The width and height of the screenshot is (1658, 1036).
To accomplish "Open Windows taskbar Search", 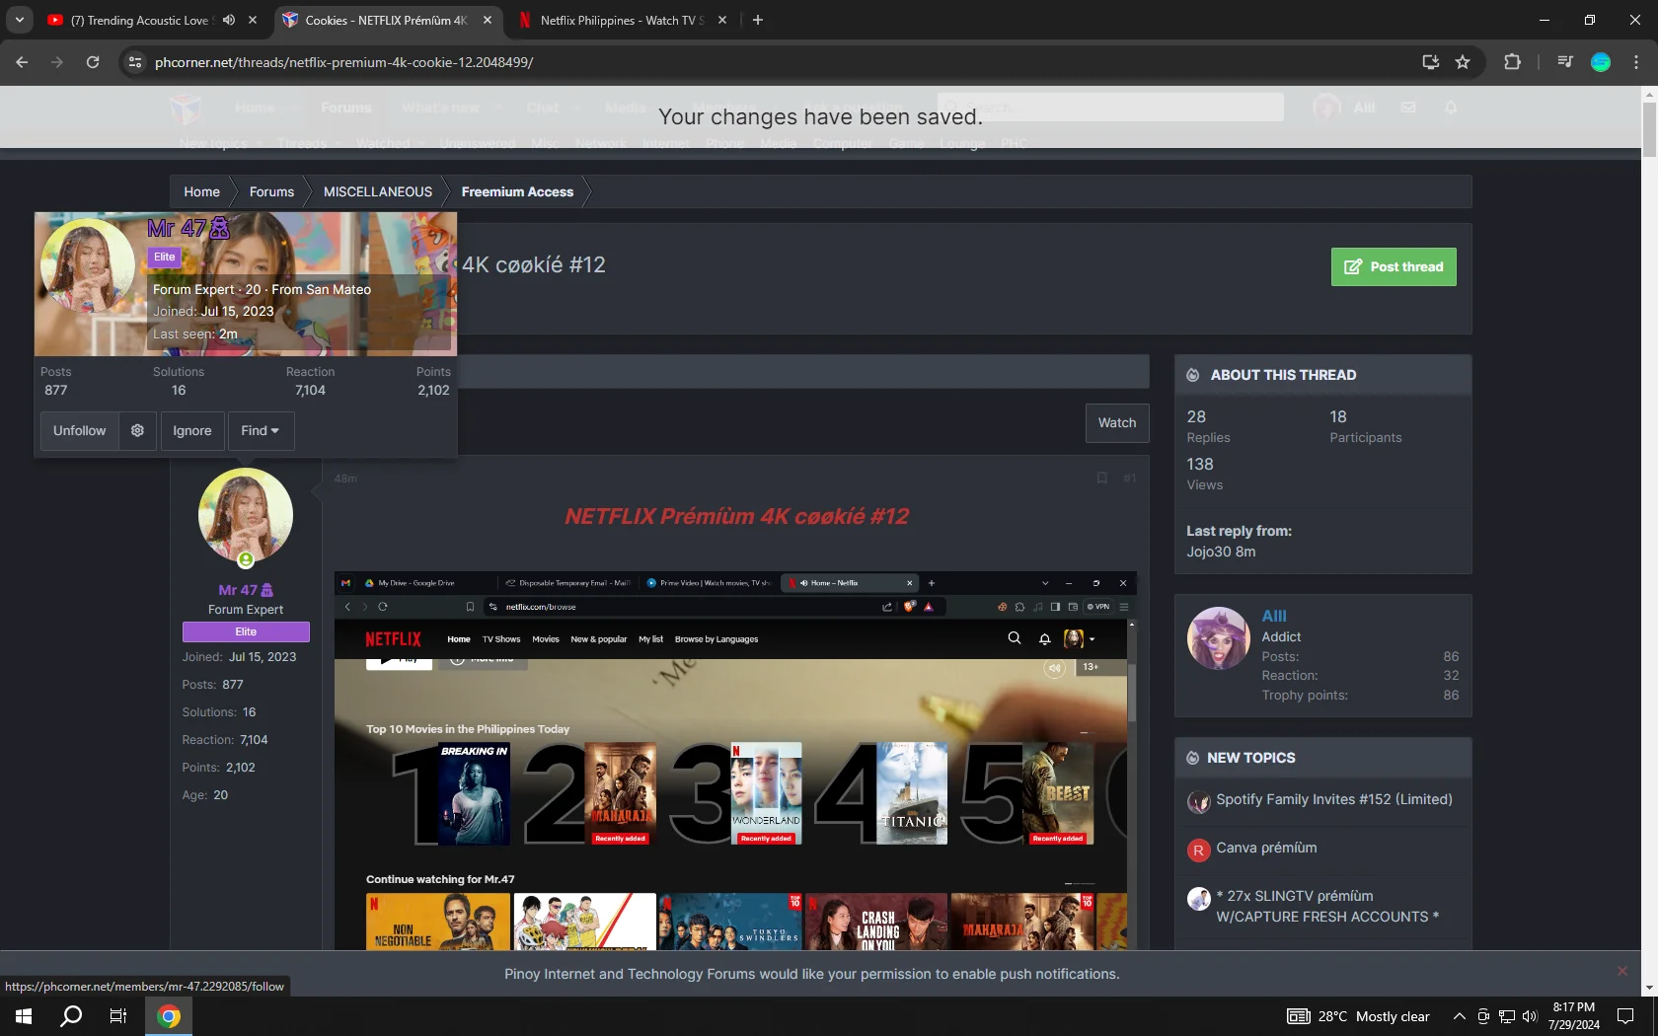I will click(x=71, y=1016).
